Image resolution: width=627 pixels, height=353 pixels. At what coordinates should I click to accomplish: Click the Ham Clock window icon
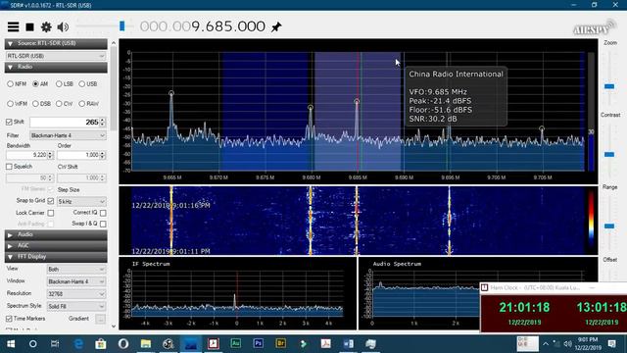click(x=484, y=287)
